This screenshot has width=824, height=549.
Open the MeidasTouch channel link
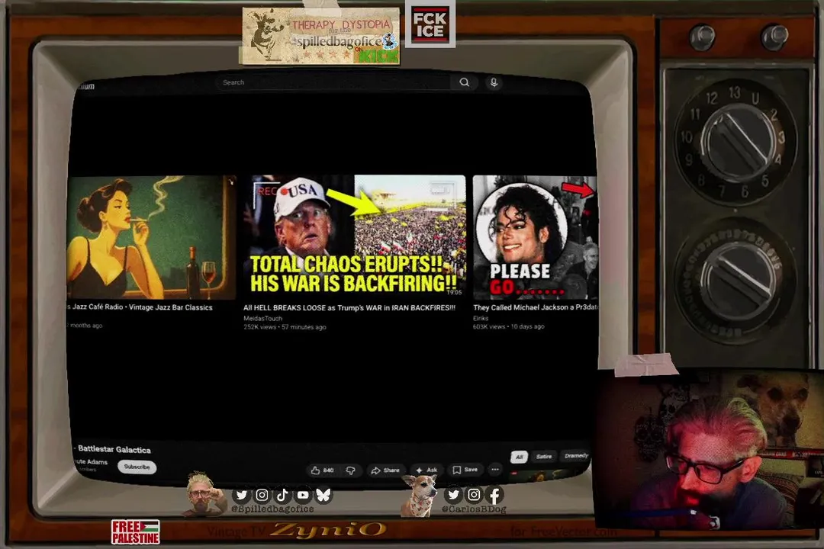pyautogui.click(x=262, y=319)
